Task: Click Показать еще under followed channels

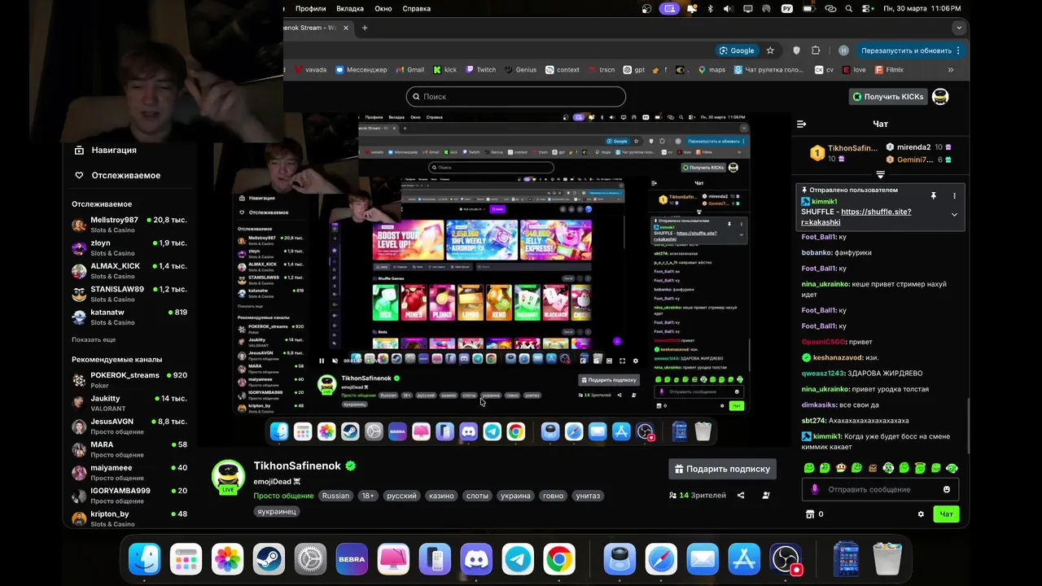Action: point(94,339)
